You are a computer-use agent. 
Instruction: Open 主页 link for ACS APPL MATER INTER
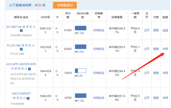[x=147, y=73]
